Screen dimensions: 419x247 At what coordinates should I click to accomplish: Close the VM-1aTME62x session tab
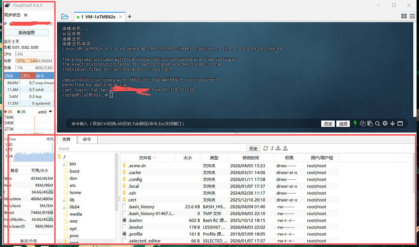coord(121,17)
